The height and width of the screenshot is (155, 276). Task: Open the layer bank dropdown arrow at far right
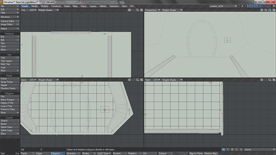[x=274, y=6]
